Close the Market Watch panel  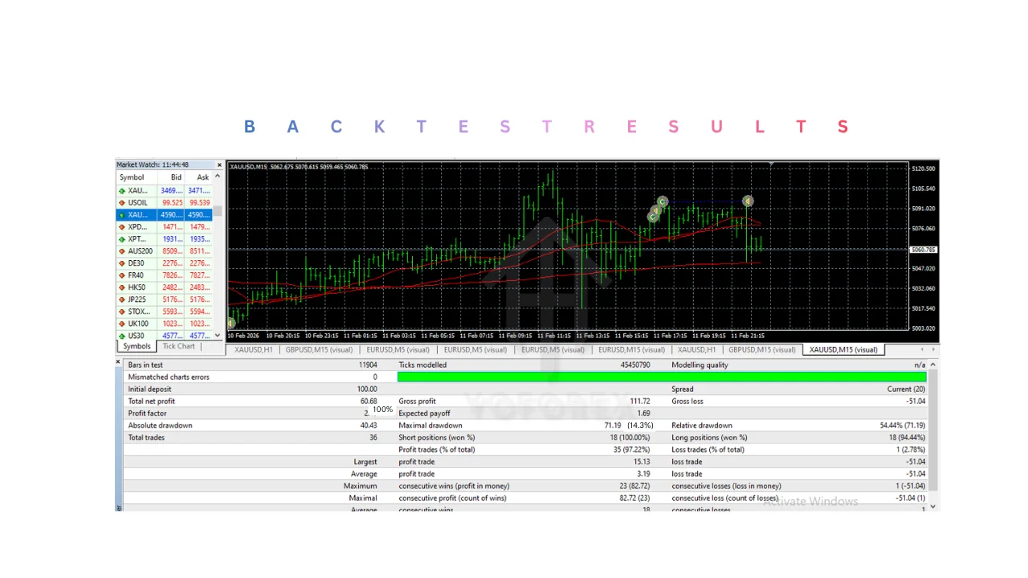click(219, 165)
